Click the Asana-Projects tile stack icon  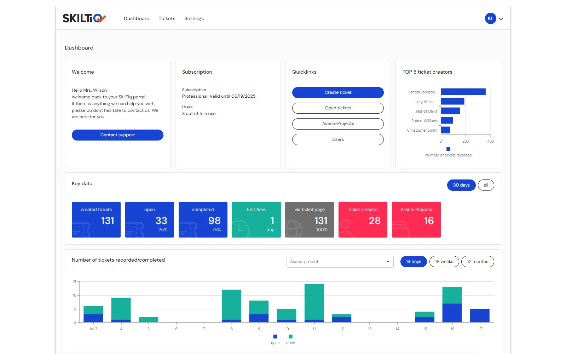tap(400, 229)
